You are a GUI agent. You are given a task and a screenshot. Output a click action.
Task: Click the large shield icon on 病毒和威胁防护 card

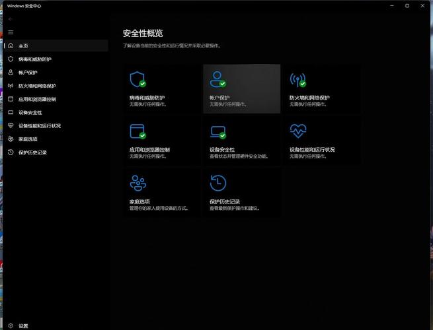click(x=138, y=79)
